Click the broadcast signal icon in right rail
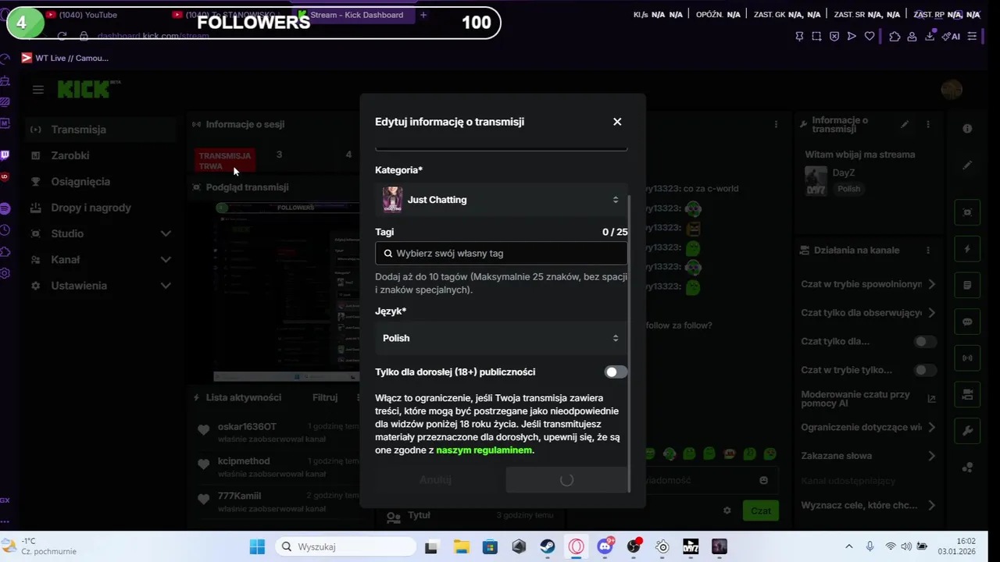1000x562 pixels. (x=967, y=358)
